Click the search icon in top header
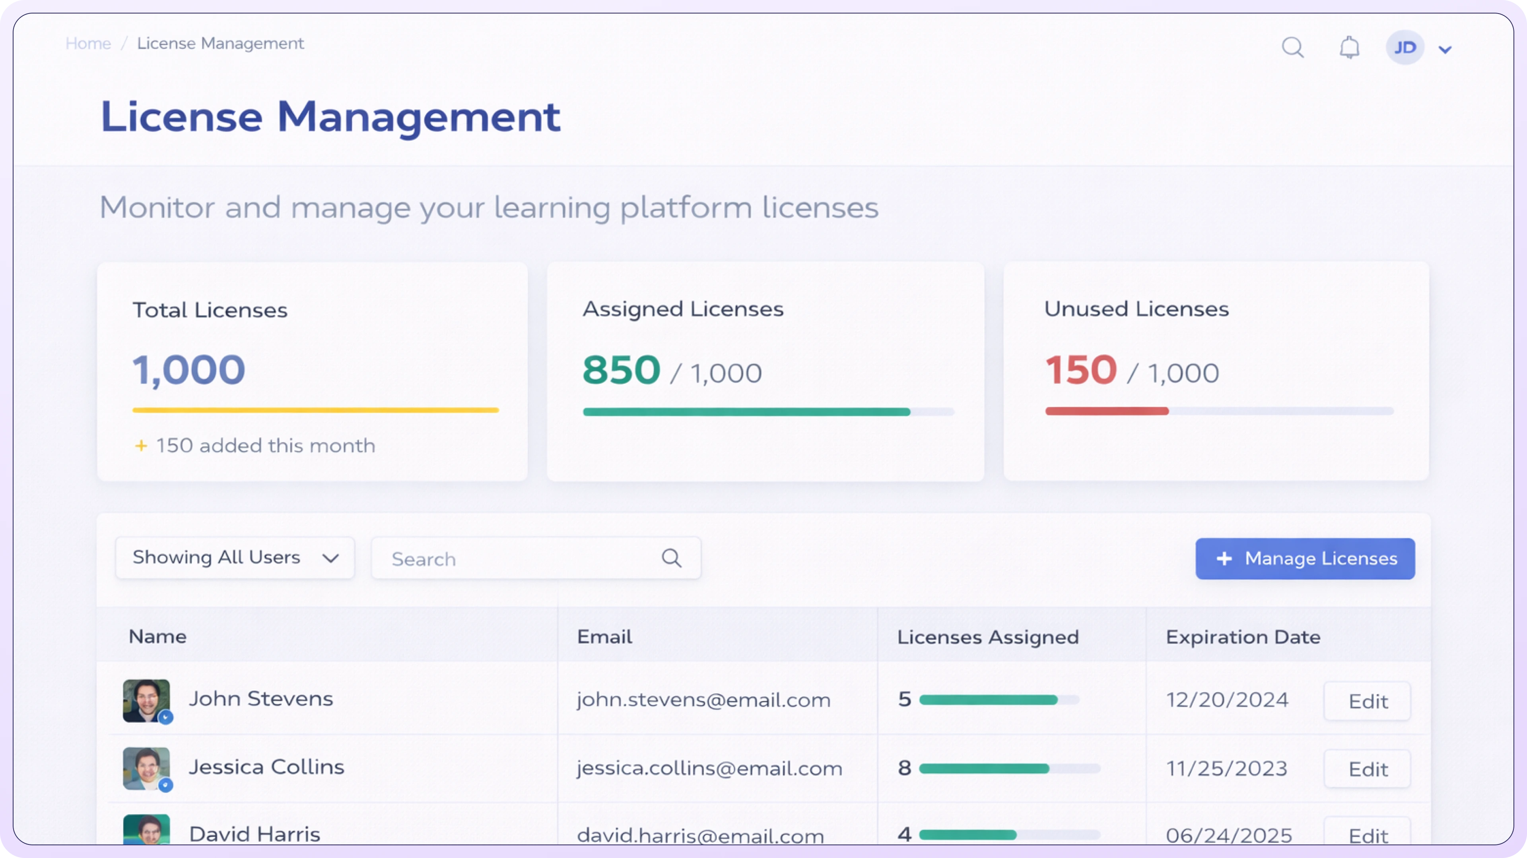The width and height of the screenshot is (1527, 858). [1292, 47]
